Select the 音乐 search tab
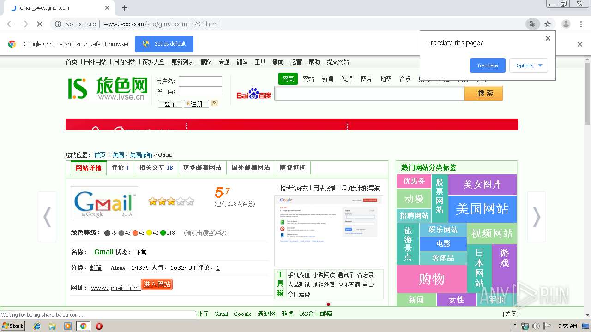This screenshot has height=332, width=591. pos(405,79)
